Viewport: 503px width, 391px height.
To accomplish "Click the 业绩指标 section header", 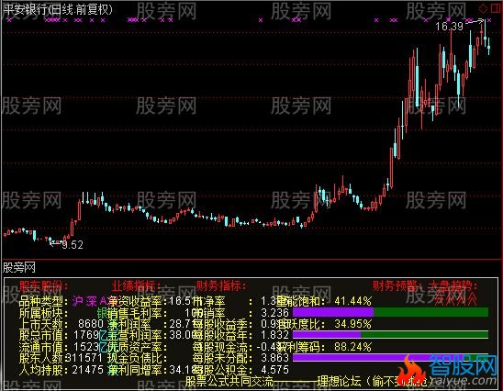I will tap(136, 285).
